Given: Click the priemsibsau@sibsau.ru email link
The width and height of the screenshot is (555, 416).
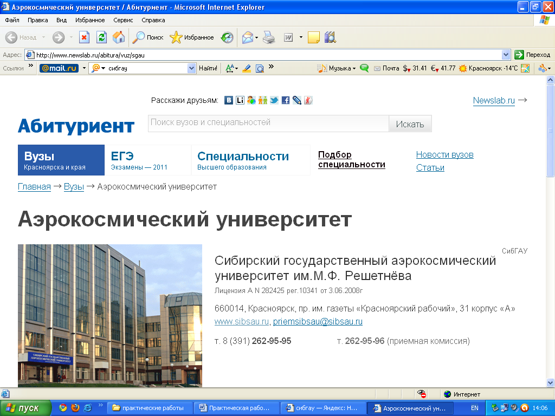Looking at the screenshot, I should [x=318, y=321].
